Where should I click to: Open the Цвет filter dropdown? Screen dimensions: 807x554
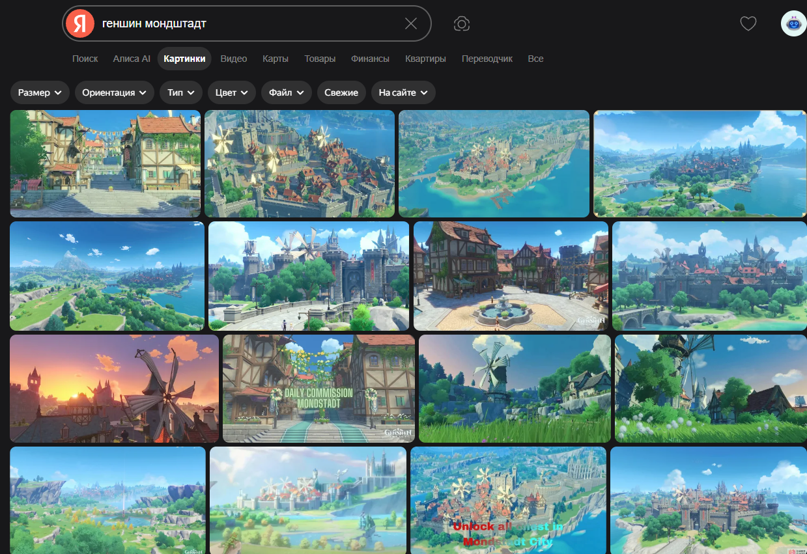(x=232, y=92)
